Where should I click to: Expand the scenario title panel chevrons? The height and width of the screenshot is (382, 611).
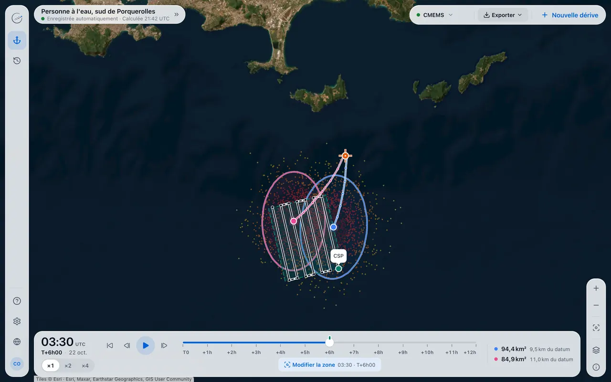[x=177, y=15]
